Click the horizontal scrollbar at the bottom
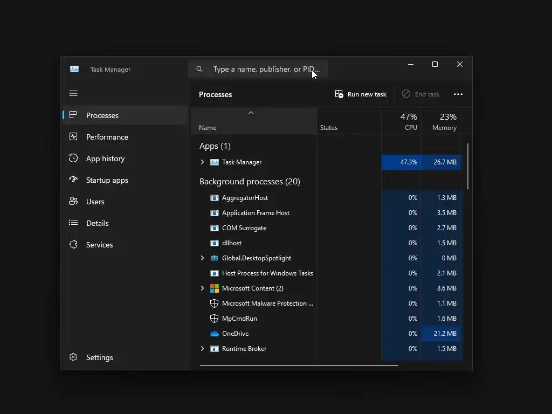This screenshot has height=414, width=552. tap(299, 365)
